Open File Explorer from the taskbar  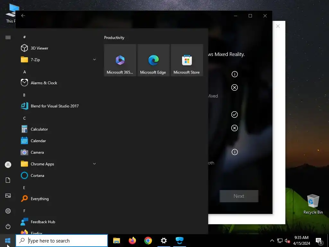point(116,241)
